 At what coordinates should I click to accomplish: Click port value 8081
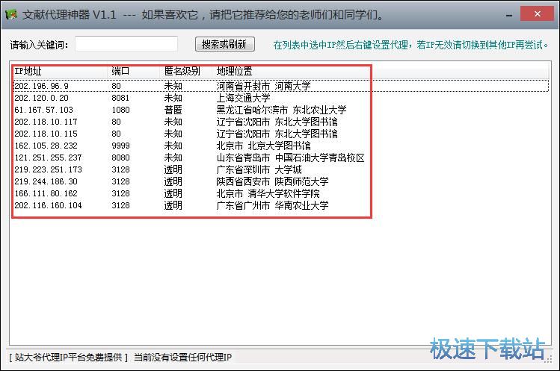(x=120, y=98)
